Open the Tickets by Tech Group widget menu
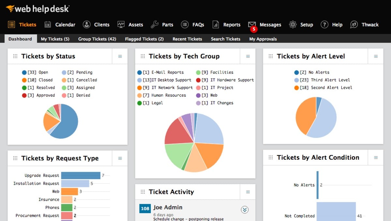 coord(248,56)
